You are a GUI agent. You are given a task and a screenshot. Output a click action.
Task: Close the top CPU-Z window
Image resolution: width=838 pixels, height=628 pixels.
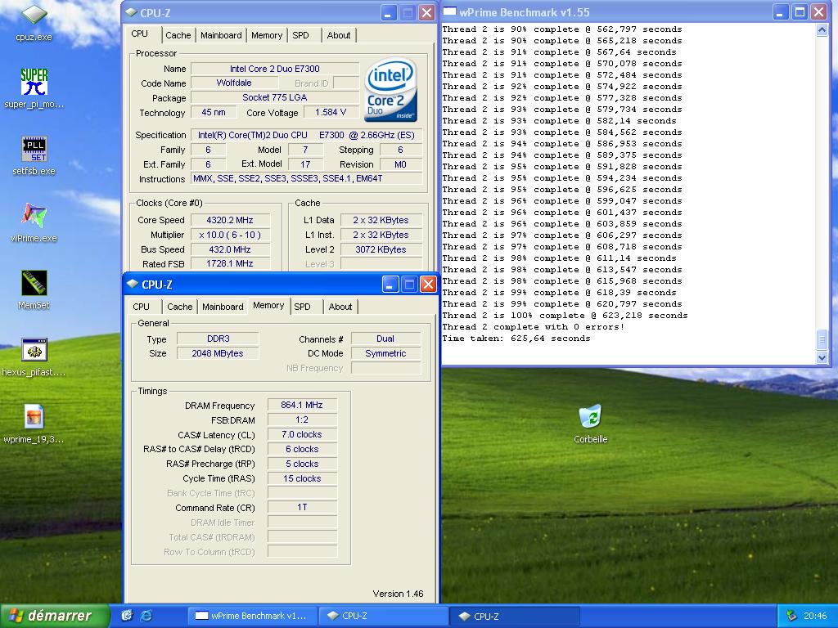click(426, 13)
